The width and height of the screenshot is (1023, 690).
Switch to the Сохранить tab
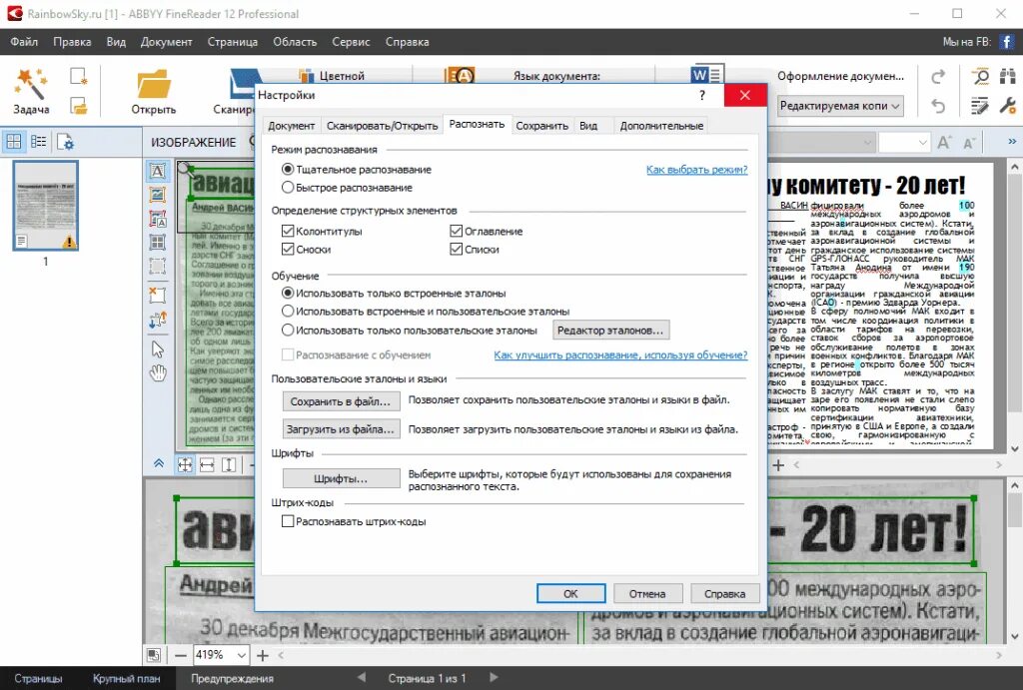click(x=541, y=126)
